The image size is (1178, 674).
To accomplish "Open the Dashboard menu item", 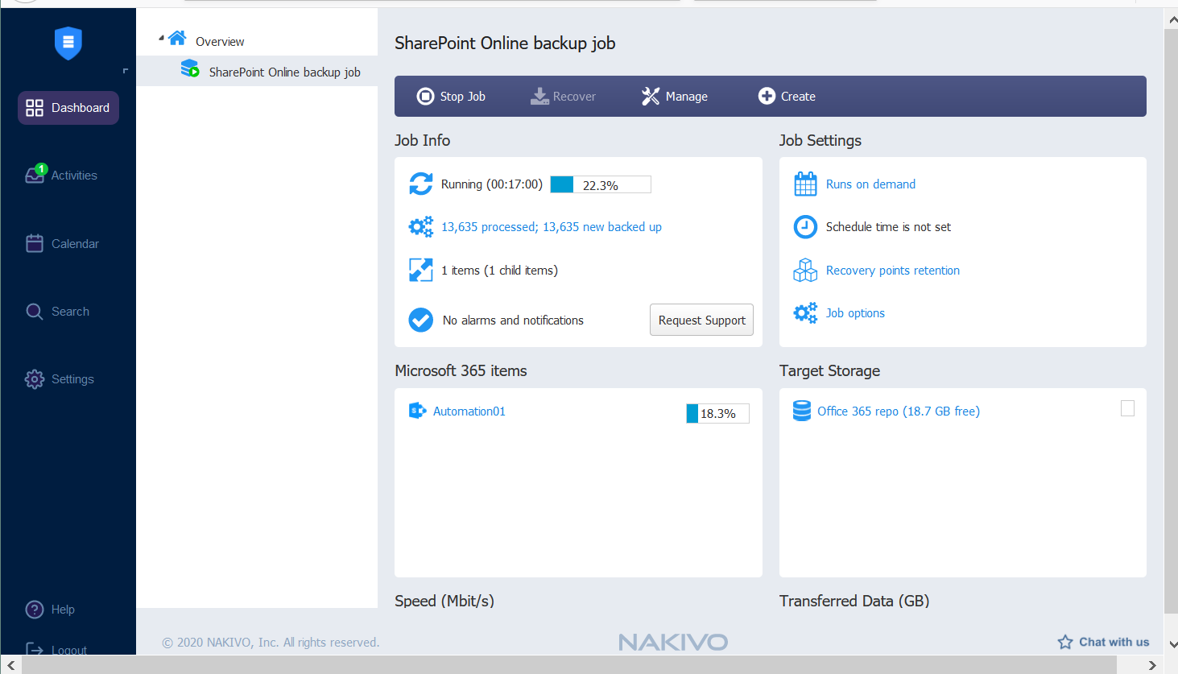I will (68, 108).
